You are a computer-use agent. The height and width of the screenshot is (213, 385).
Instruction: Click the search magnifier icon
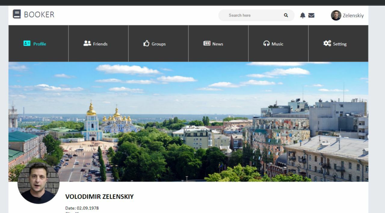click(286, 15)
